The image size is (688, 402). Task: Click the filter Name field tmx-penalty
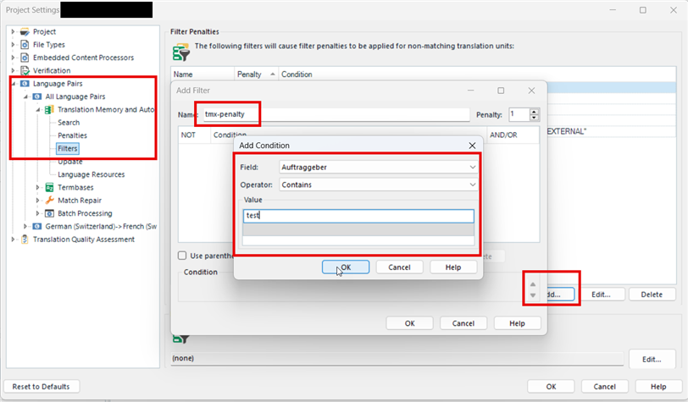336,114
